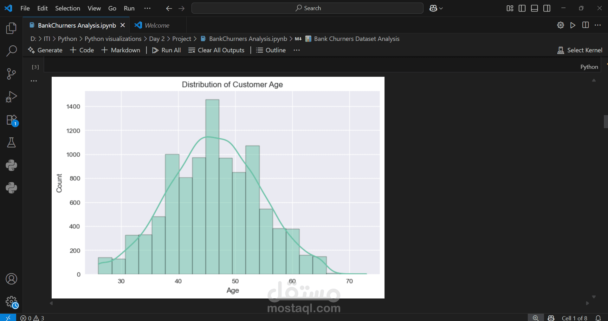Open the Search view in activity bar
The width and height of the screenshot is (608, 321).
(11, 51)
